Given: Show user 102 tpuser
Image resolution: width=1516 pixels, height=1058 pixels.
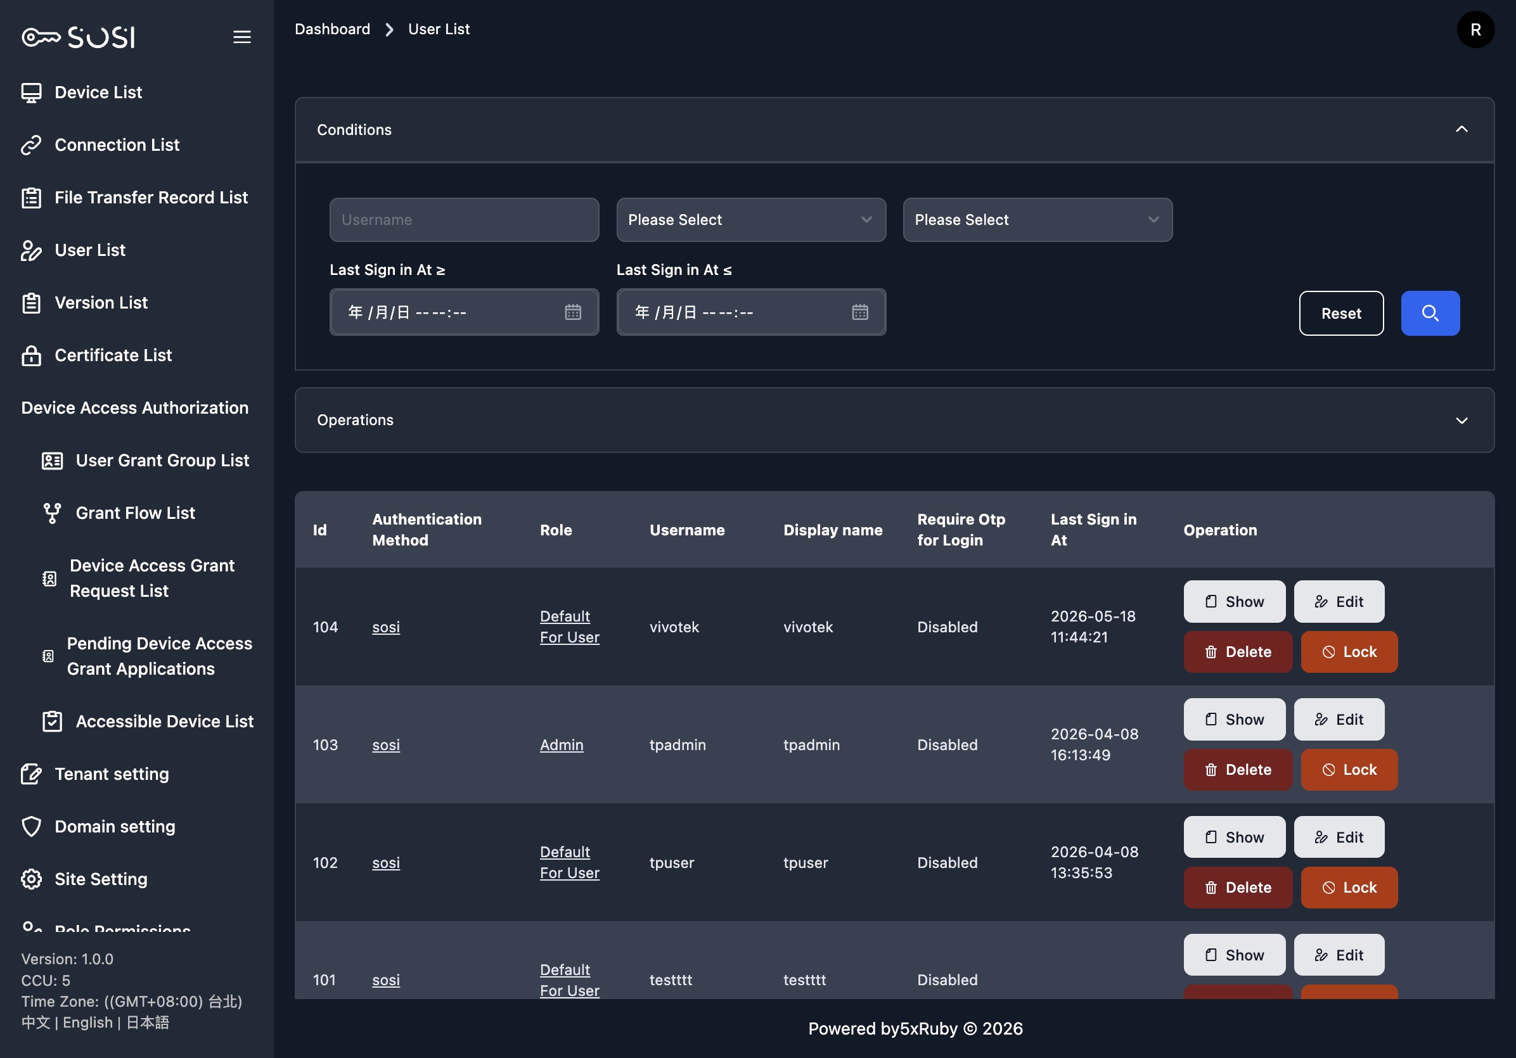Looking at the screenshot, I should (x=1234, y=837).
